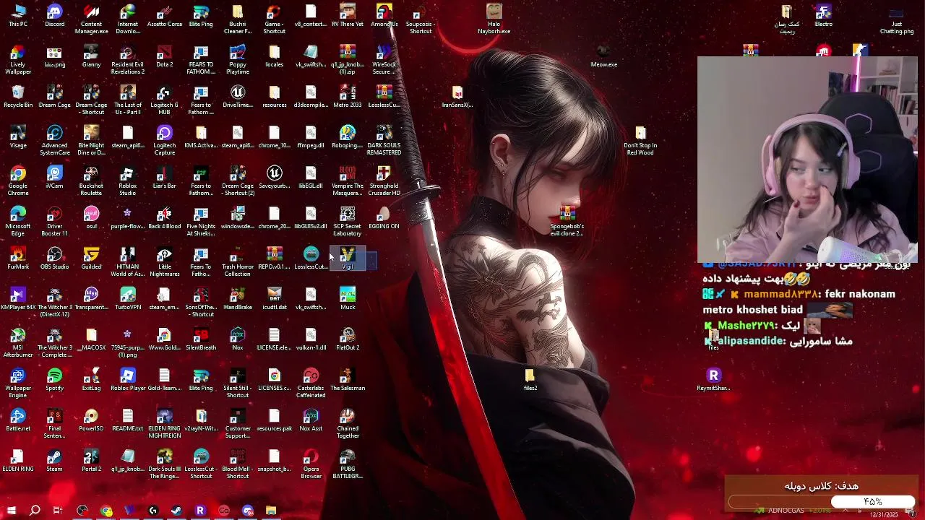Open the notification center icon
This screenshot has width=925, height=520.
pos(912,513)
